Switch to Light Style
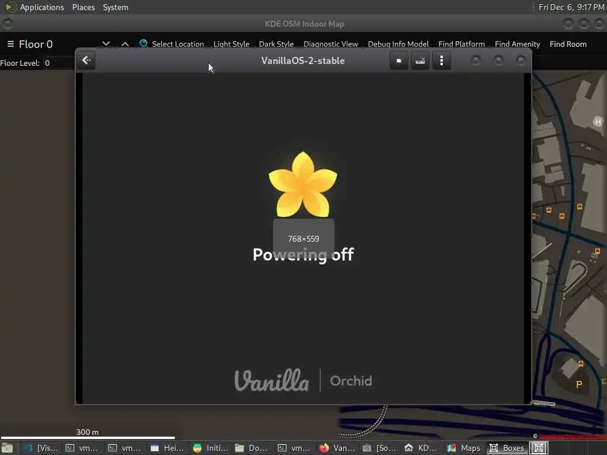 point(232,44)
